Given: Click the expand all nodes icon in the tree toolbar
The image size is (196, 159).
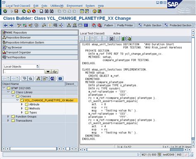Looking at the screenshot, I should pyautogui.click(x=24, y=79).
